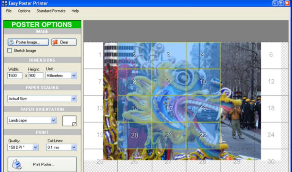Select poster page tile 20
292x172 pixels.
(135, 135)
